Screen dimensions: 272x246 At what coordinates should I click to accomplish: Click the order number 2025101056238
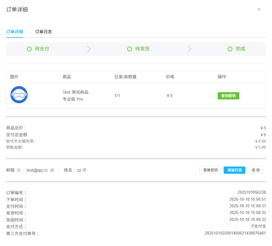click(251, 192)
